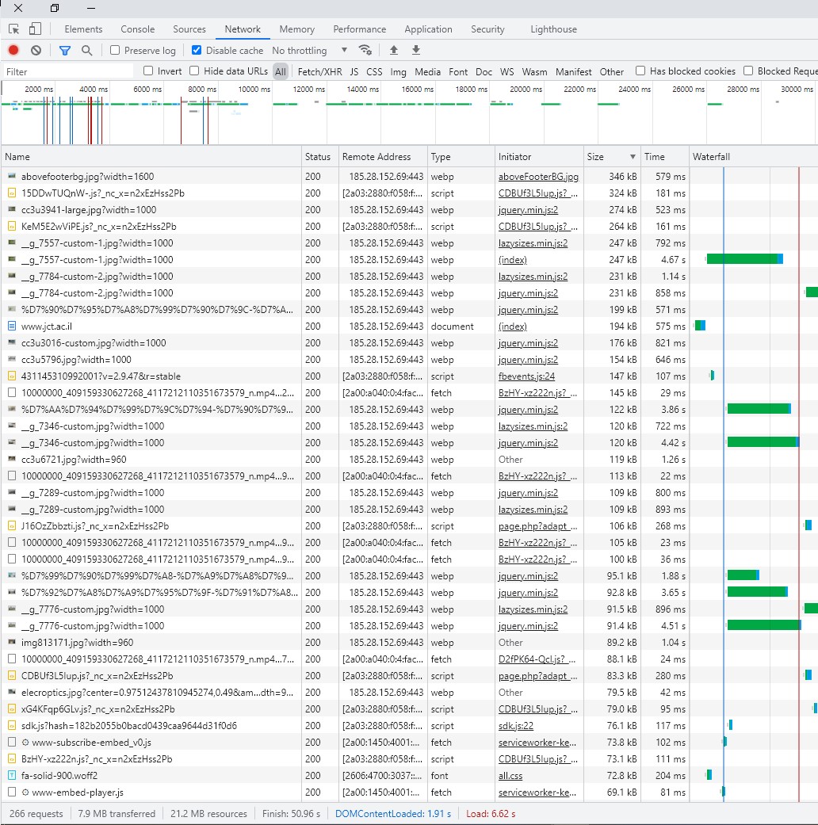Open the network search magnifier
This screenshot has width=818, height=825.
click(x=87, y=51)
